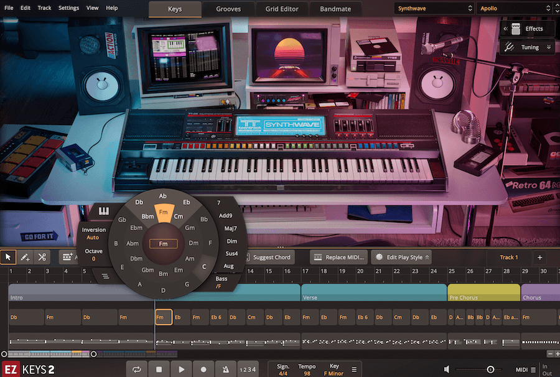Toggle the Add9 chord extension
This screenshot has width=560, height=377.
coord(225,216)
